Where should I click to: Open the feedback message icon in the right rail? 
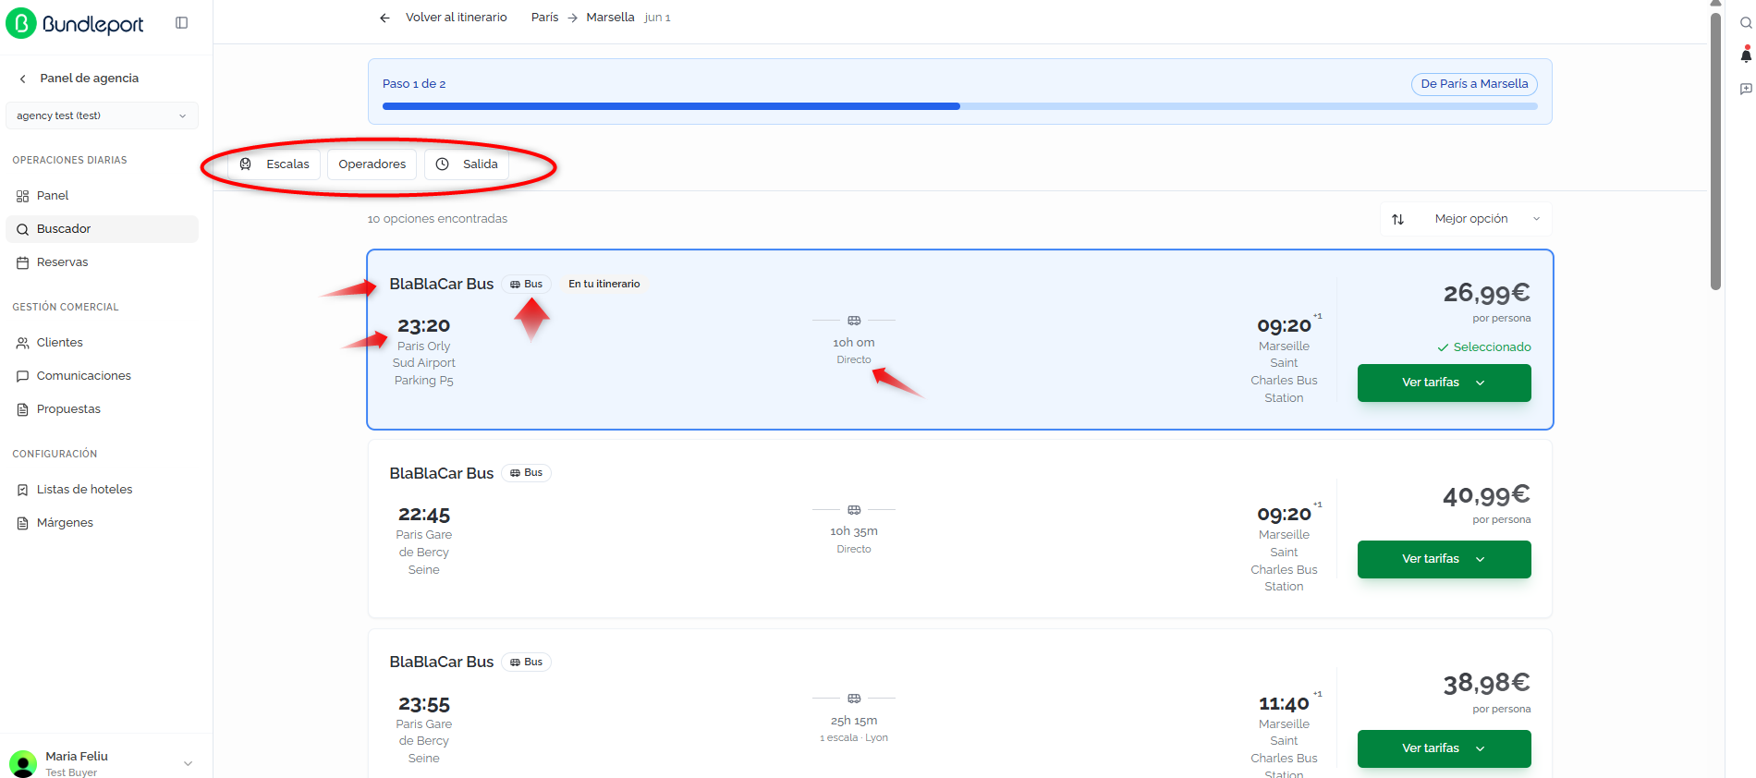[x=1746, y=89]
